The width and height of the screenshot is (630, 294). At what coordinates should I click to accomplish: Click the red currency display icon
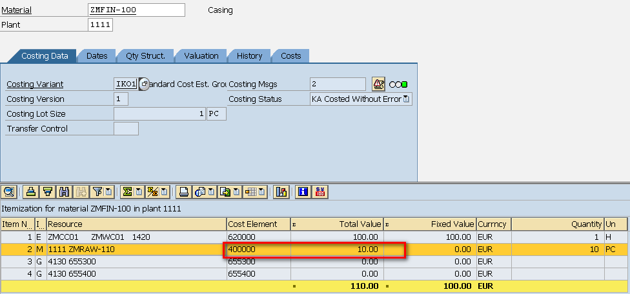(320, 191)
